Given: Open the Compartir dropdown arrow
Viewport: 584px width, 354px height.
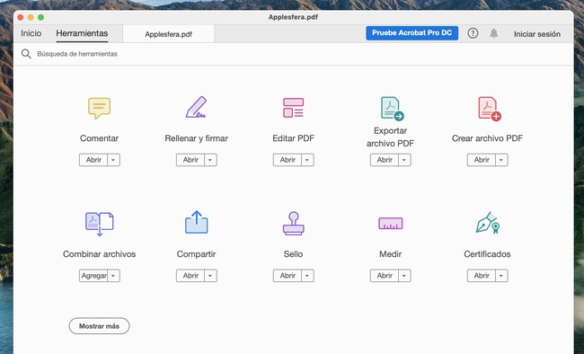Looking at the screenshot, I should [x=210, y=276].
